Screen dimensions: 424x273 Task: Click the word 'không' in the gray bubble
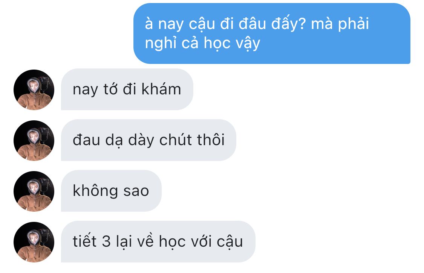[x=95, y=191]
